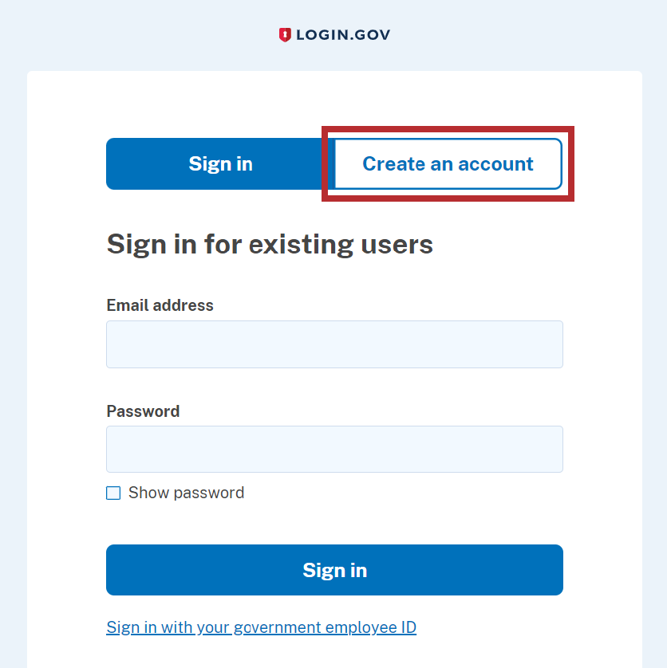Follow the government employee ID sign-in link
This screenshot has height=668, width=667.
click(261, 627)
